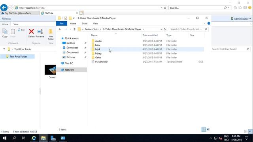Image resolution: width=253 pixels, height=142 pixels.
Task: Switch to FileVista View tab
Action: tap(16, 24)
